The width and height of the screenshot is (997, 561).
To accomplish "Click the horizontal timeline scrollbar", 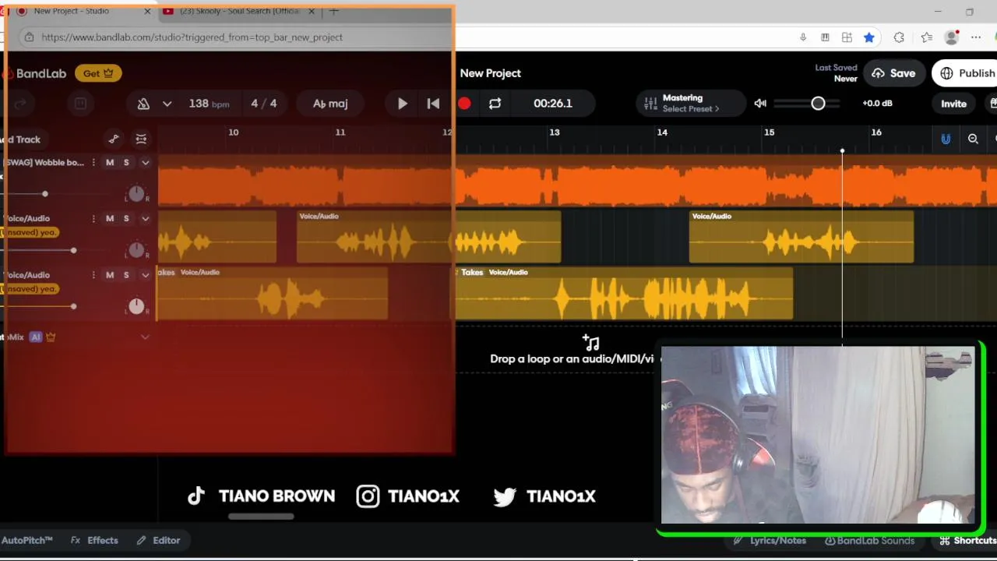I will tap(260, 516).
